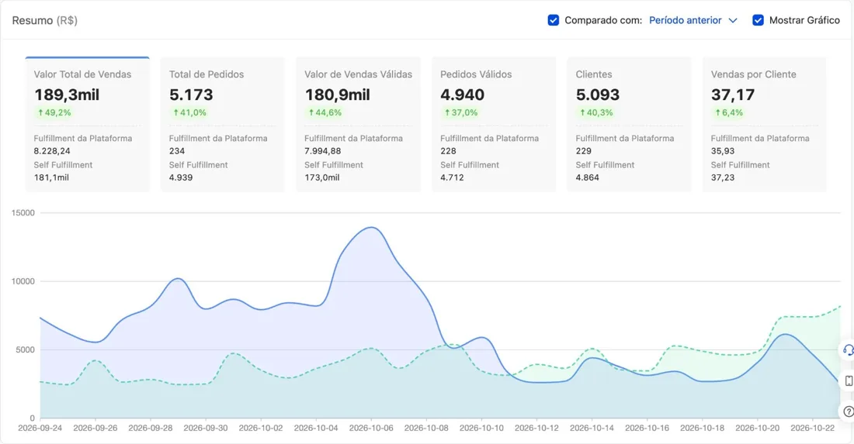Click the 180,9mil valid sales value

pos(337,95)
